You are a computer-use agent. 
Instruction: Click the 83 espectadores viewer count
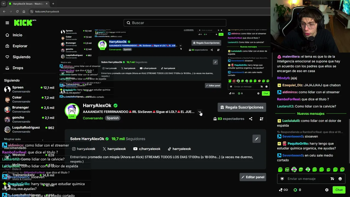[x=229, y=119]
